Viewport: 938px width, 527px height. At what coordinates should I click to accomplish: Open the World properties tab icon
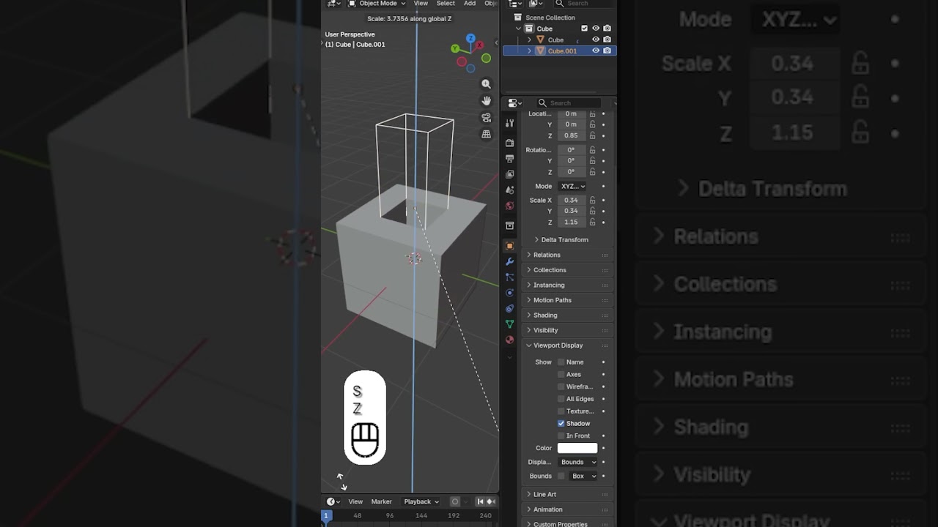510,206
